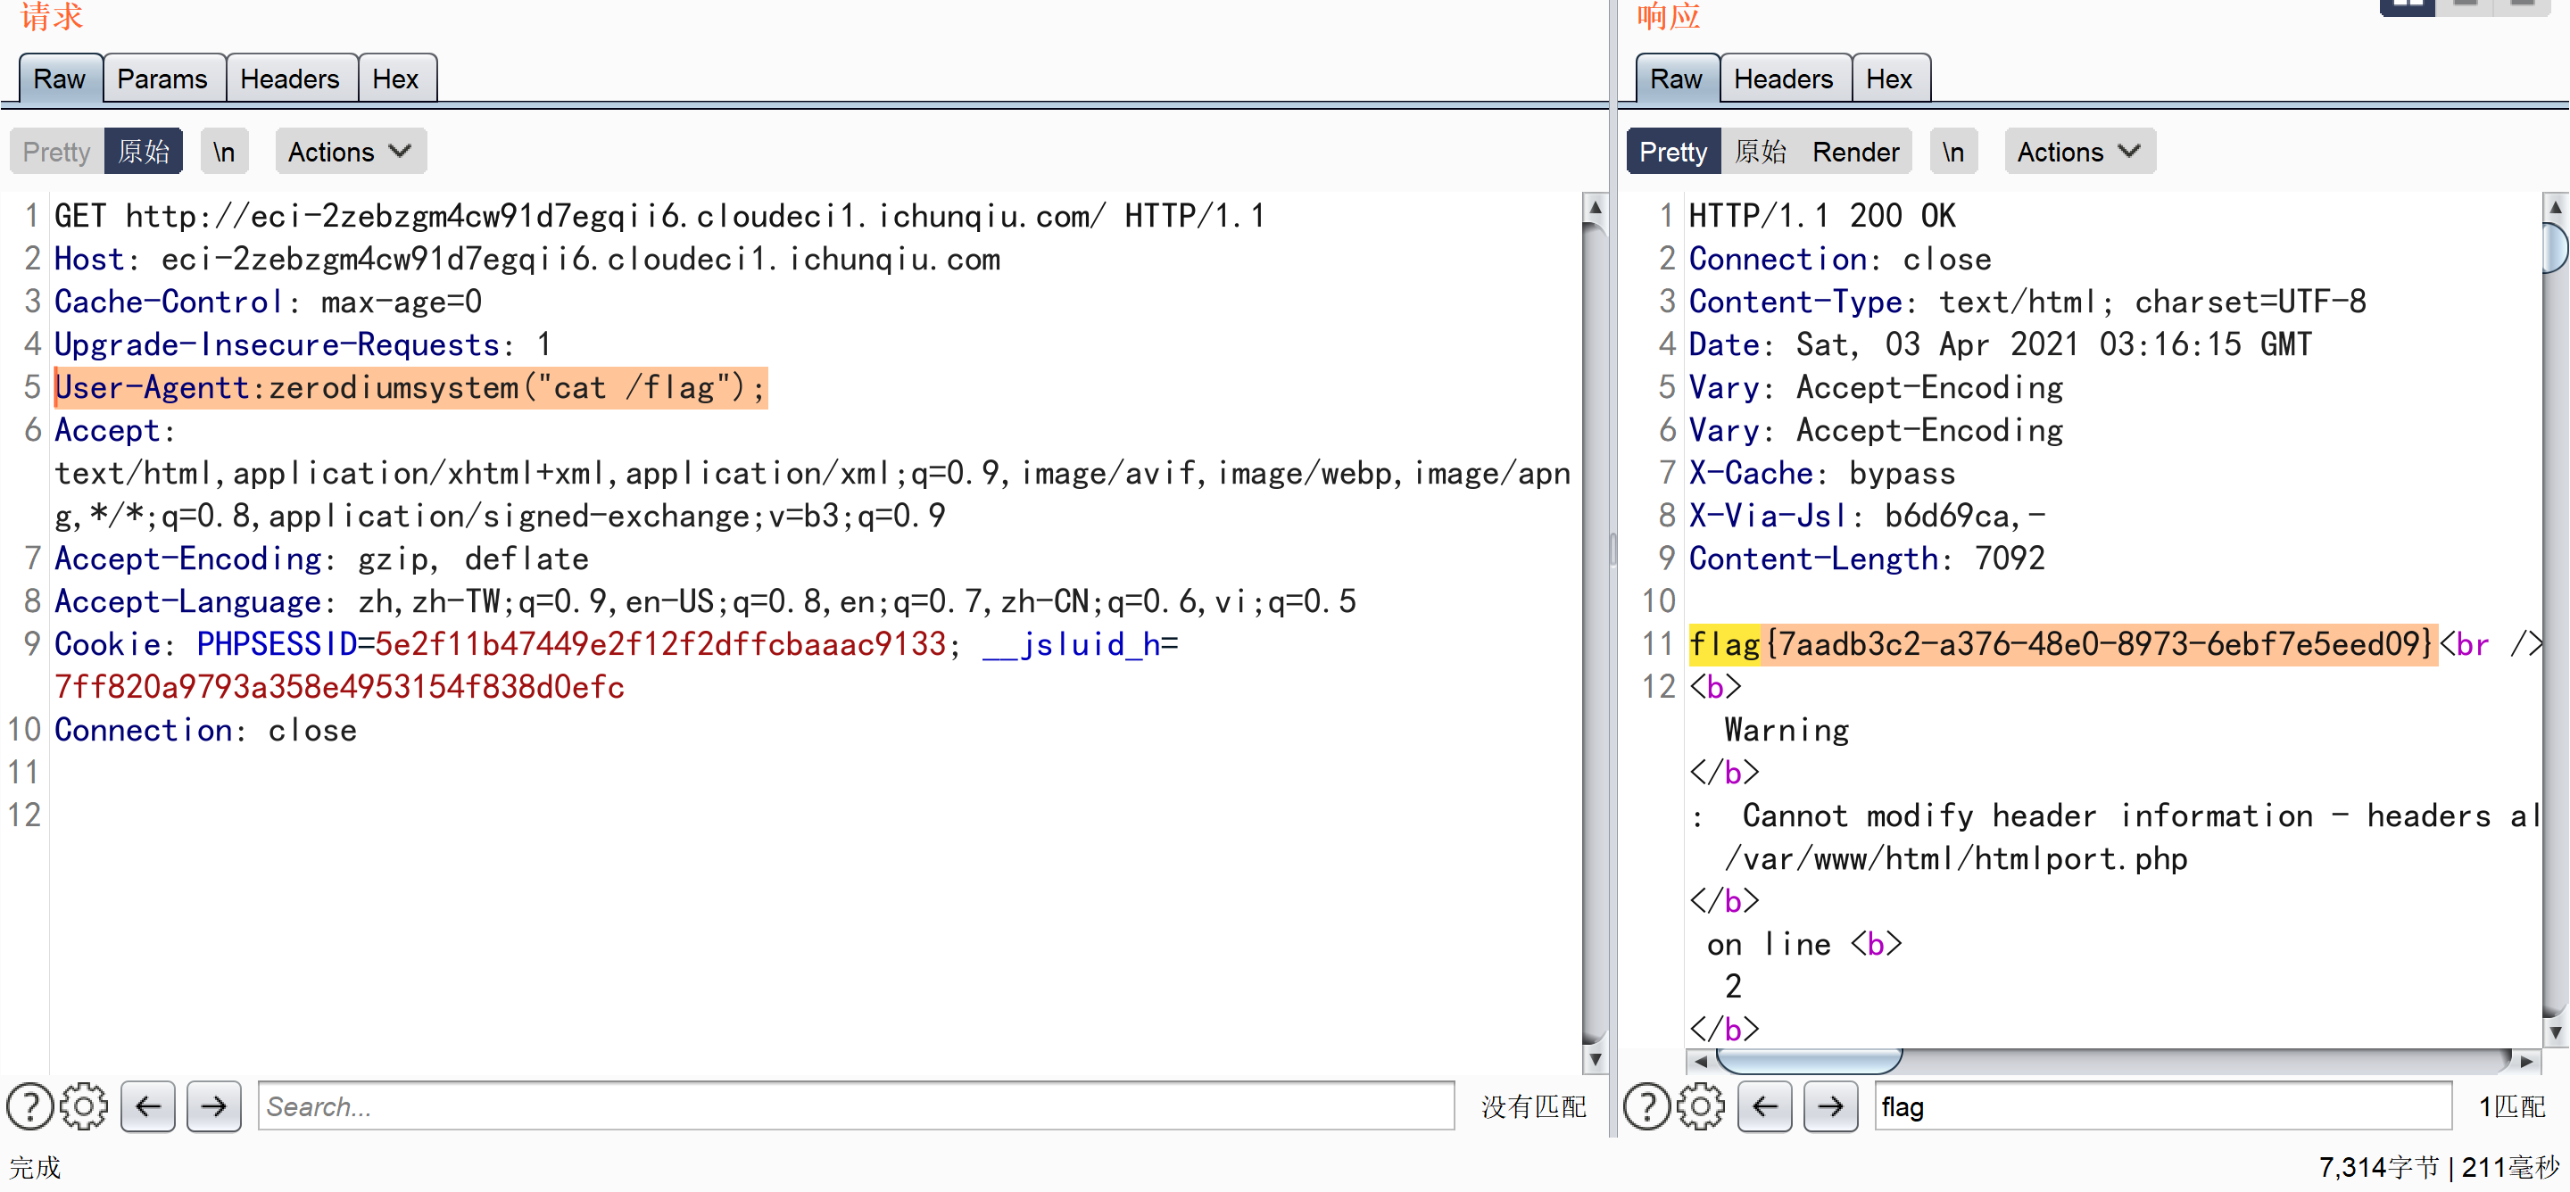
Task: Toggle request Pretty view
Action: (56, 152)
